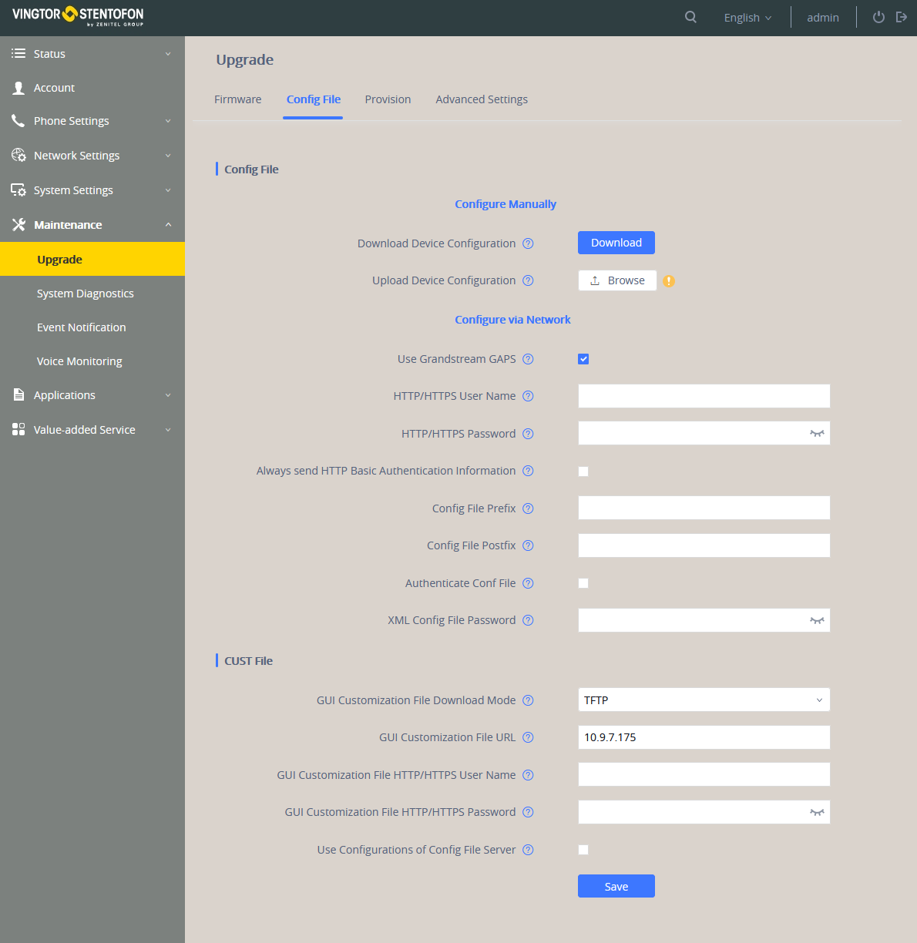
Task: Click help icon next to Config File Postfix
Action: point(528,545)
